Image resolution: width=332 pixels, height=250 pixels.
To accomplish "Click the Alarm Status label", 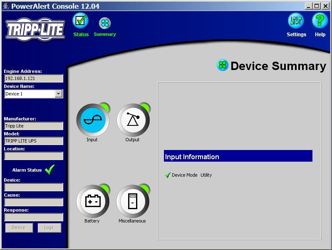I will [27, 170].
